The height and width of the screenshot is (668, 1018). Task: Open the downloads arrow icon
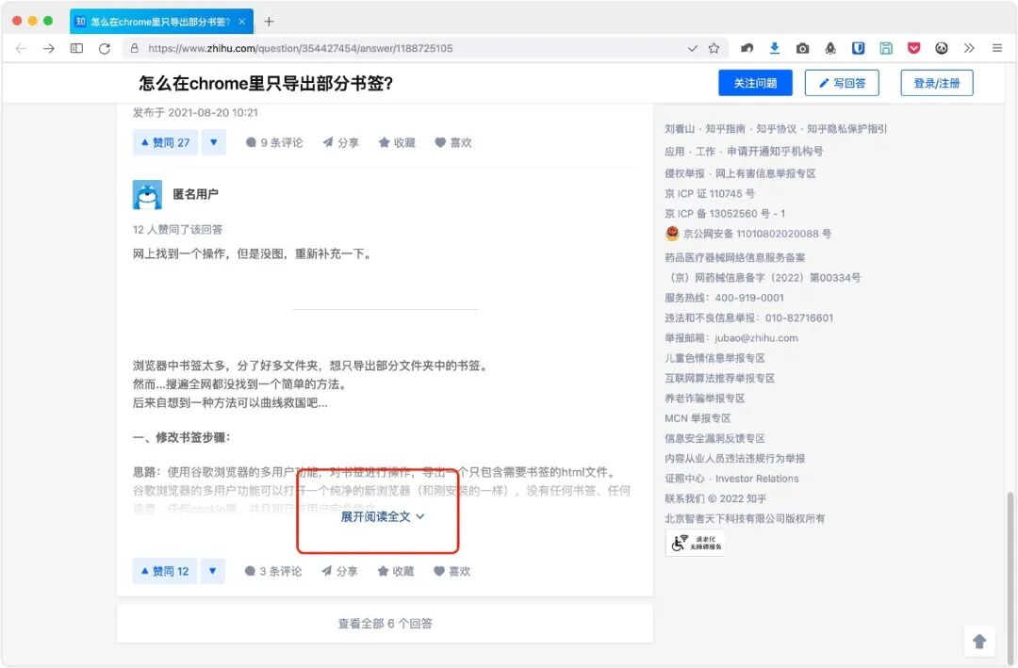(775, 48)
